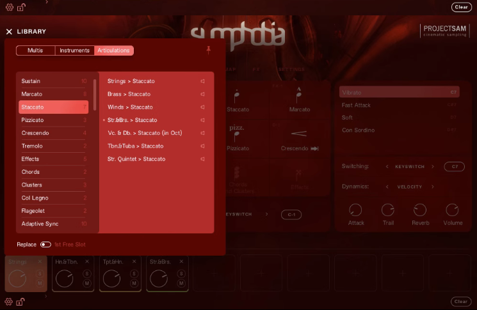477x310 pixels.
Task: Open the KEYSWITCH switching mode selector
Action: coord(410,166)
